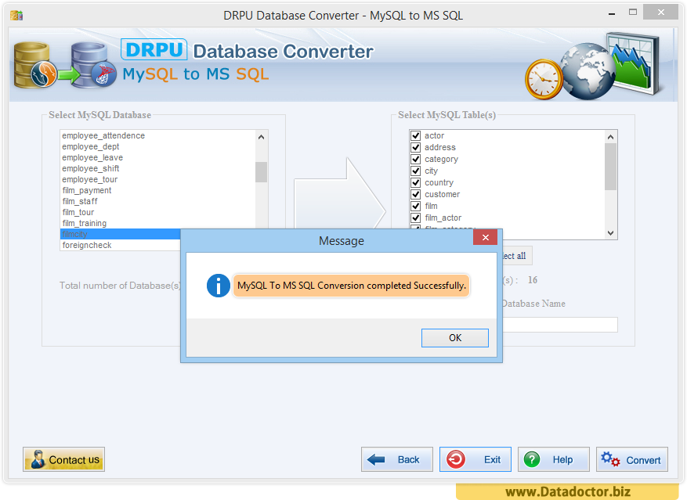This screenshot has height=500, width=687.
Task: Click the Database Name input field
Action: 560,325
